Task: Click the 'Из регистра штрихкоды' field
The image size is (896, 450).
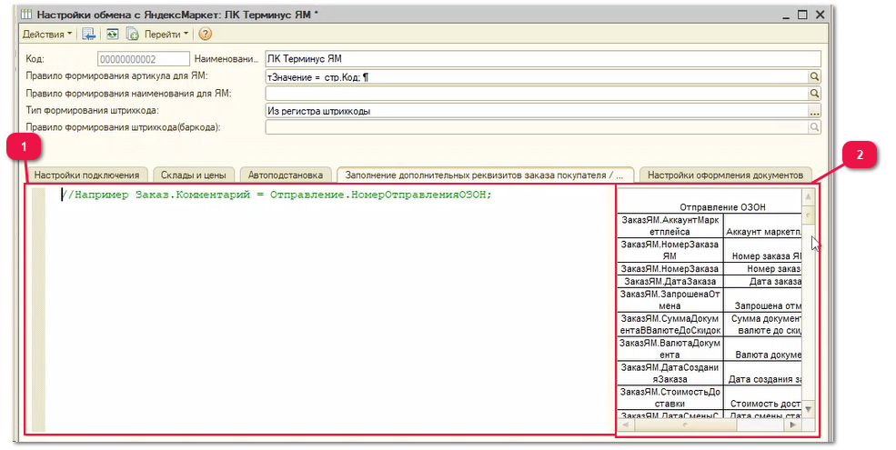Action: (x=537, y=111)
